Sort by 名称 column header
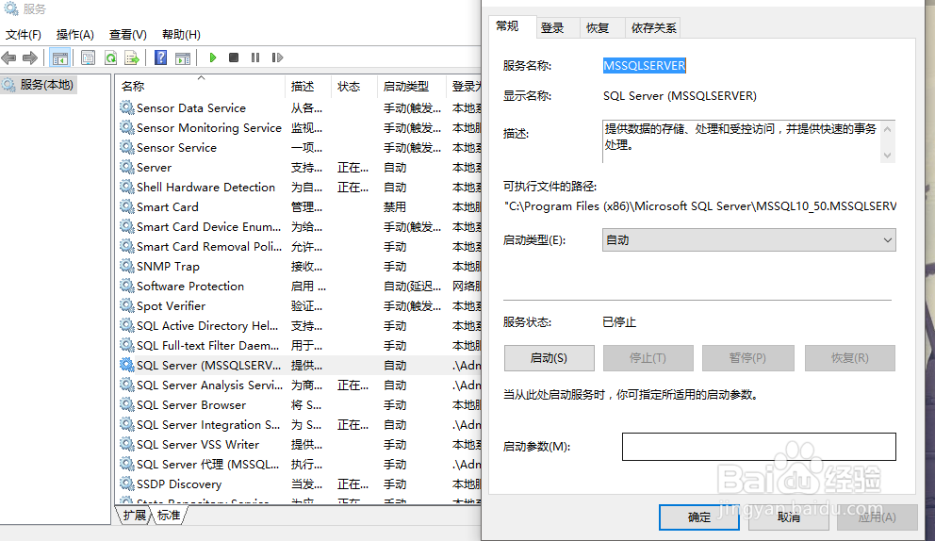The image size is (935, 541). (201, 86)
